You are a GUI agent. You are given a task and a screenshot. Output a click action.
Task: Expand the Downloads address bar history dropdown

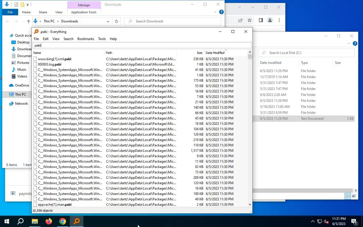[108, 21]
